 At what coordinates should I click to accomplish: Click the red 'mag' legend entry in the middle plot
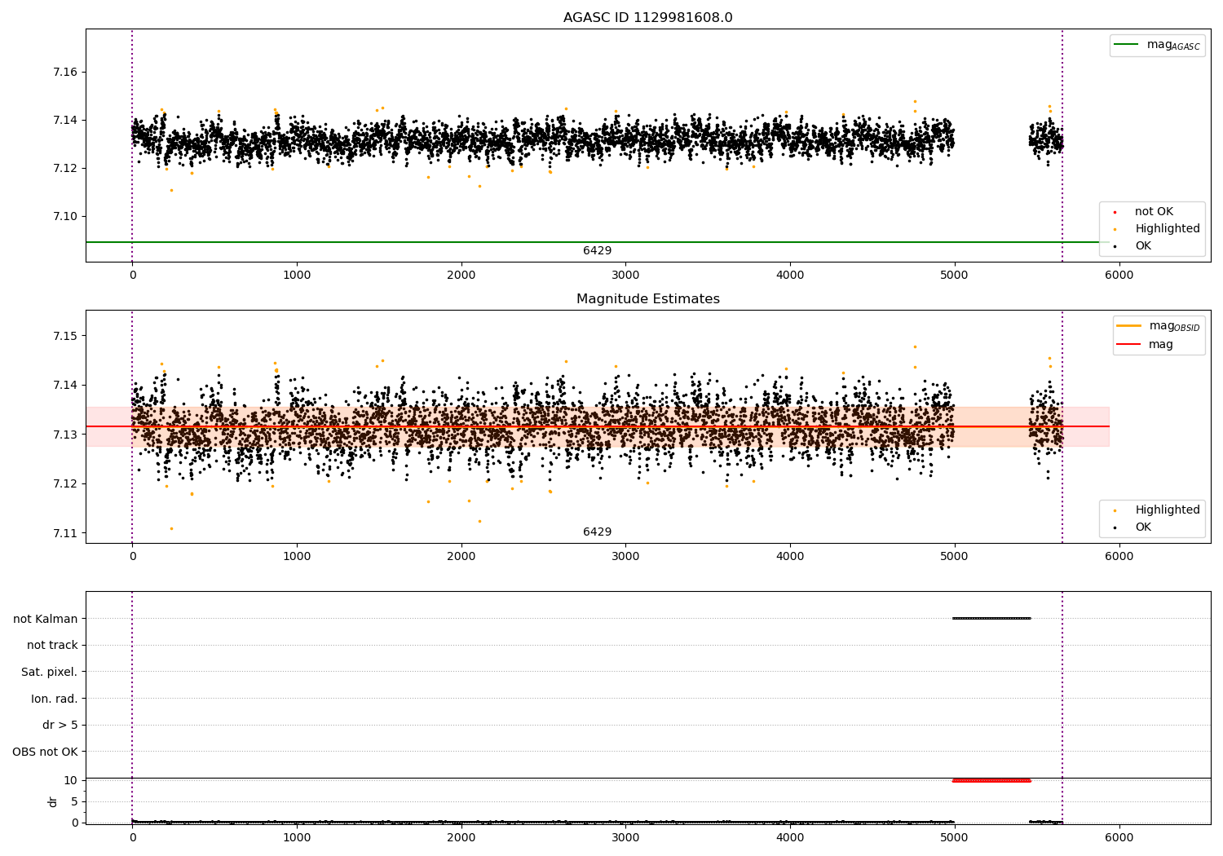[x=1146, y=345]
